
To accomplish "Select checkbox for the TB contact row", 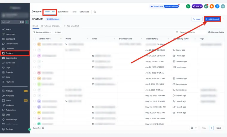I will click(34, 73).
